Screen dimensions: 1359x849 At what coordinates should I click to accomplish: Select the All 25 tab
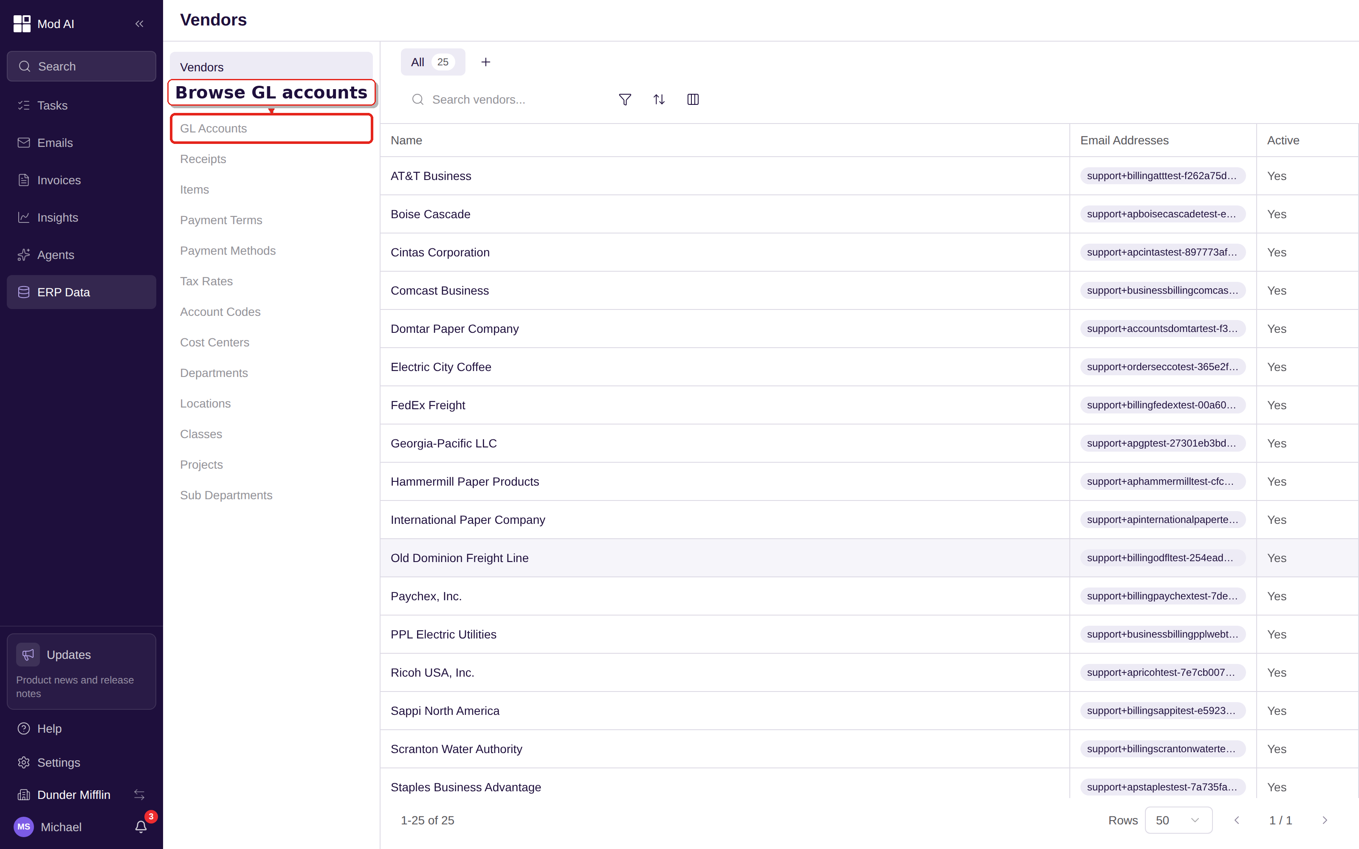click(432, 62)
